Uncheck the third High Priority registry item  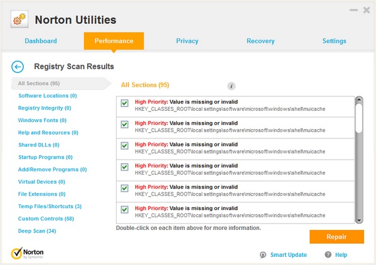tap(125, 146)
